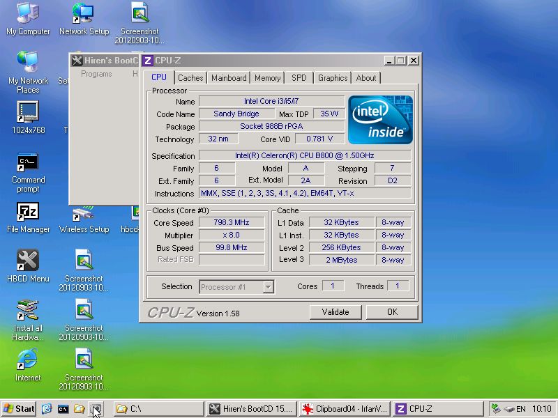Open the Memory tab
The height and width of the screenshot is (418, 558).
267,78
